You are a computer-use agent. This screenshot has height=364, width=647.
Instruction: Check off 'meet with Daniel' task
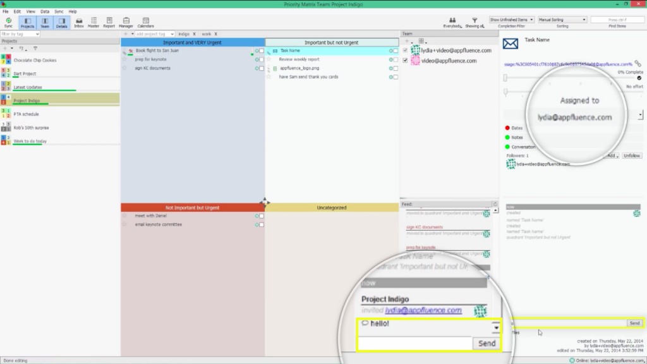point(262,216)
